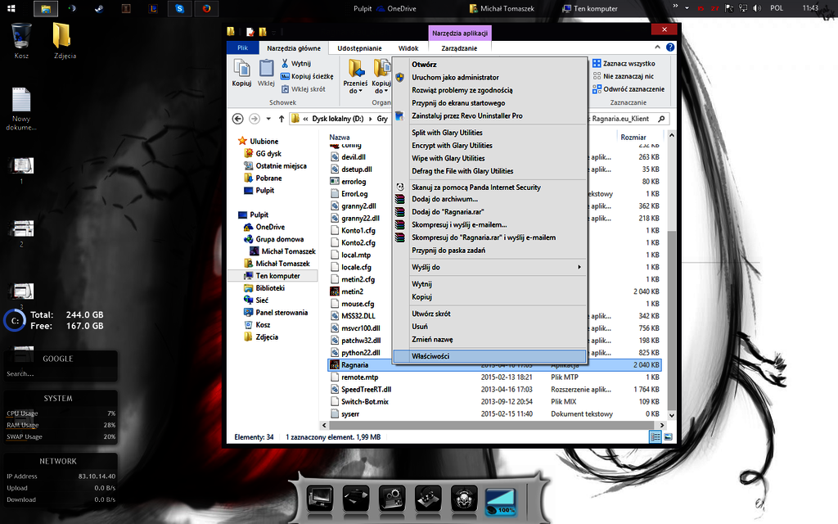Open the Kosz recycle bin desktop icon
838x524 pixels.
coord(21,40)
